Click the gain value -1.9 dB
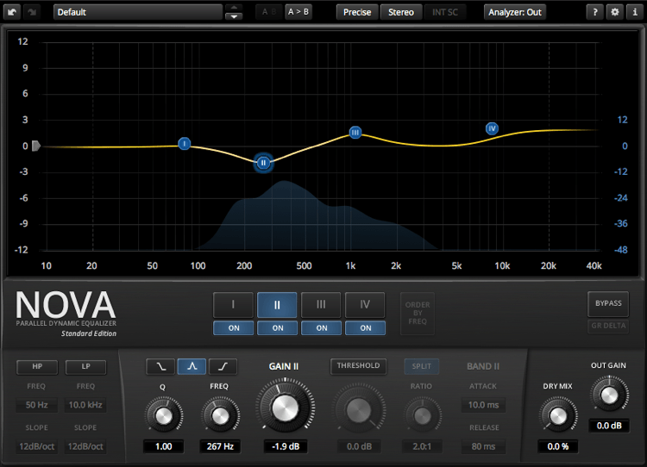This screenshot has width=647, height=467. coord(286,446)
